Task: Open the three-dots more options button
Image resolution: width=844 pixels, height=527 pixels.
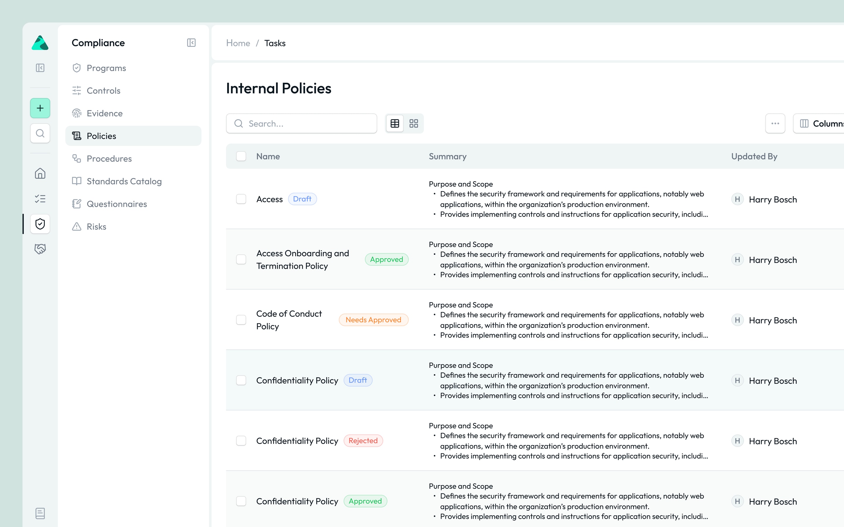Action: pos(775,123)
